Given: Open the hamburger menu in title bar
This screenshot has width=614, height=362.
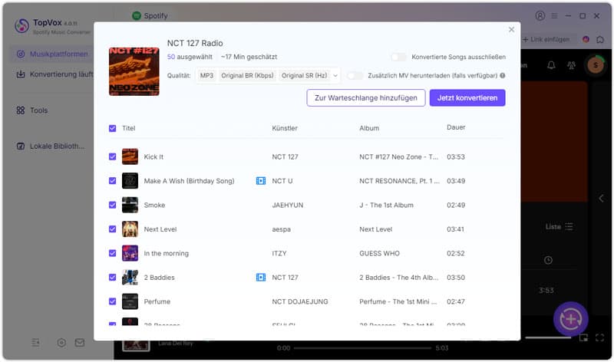Looking at the screenshot, I should (554, 15).
